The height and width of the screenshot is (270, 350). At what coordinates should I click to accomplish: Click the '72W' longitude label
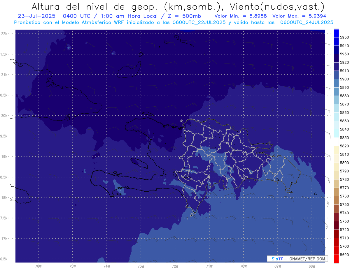click(x=175, y=266)
